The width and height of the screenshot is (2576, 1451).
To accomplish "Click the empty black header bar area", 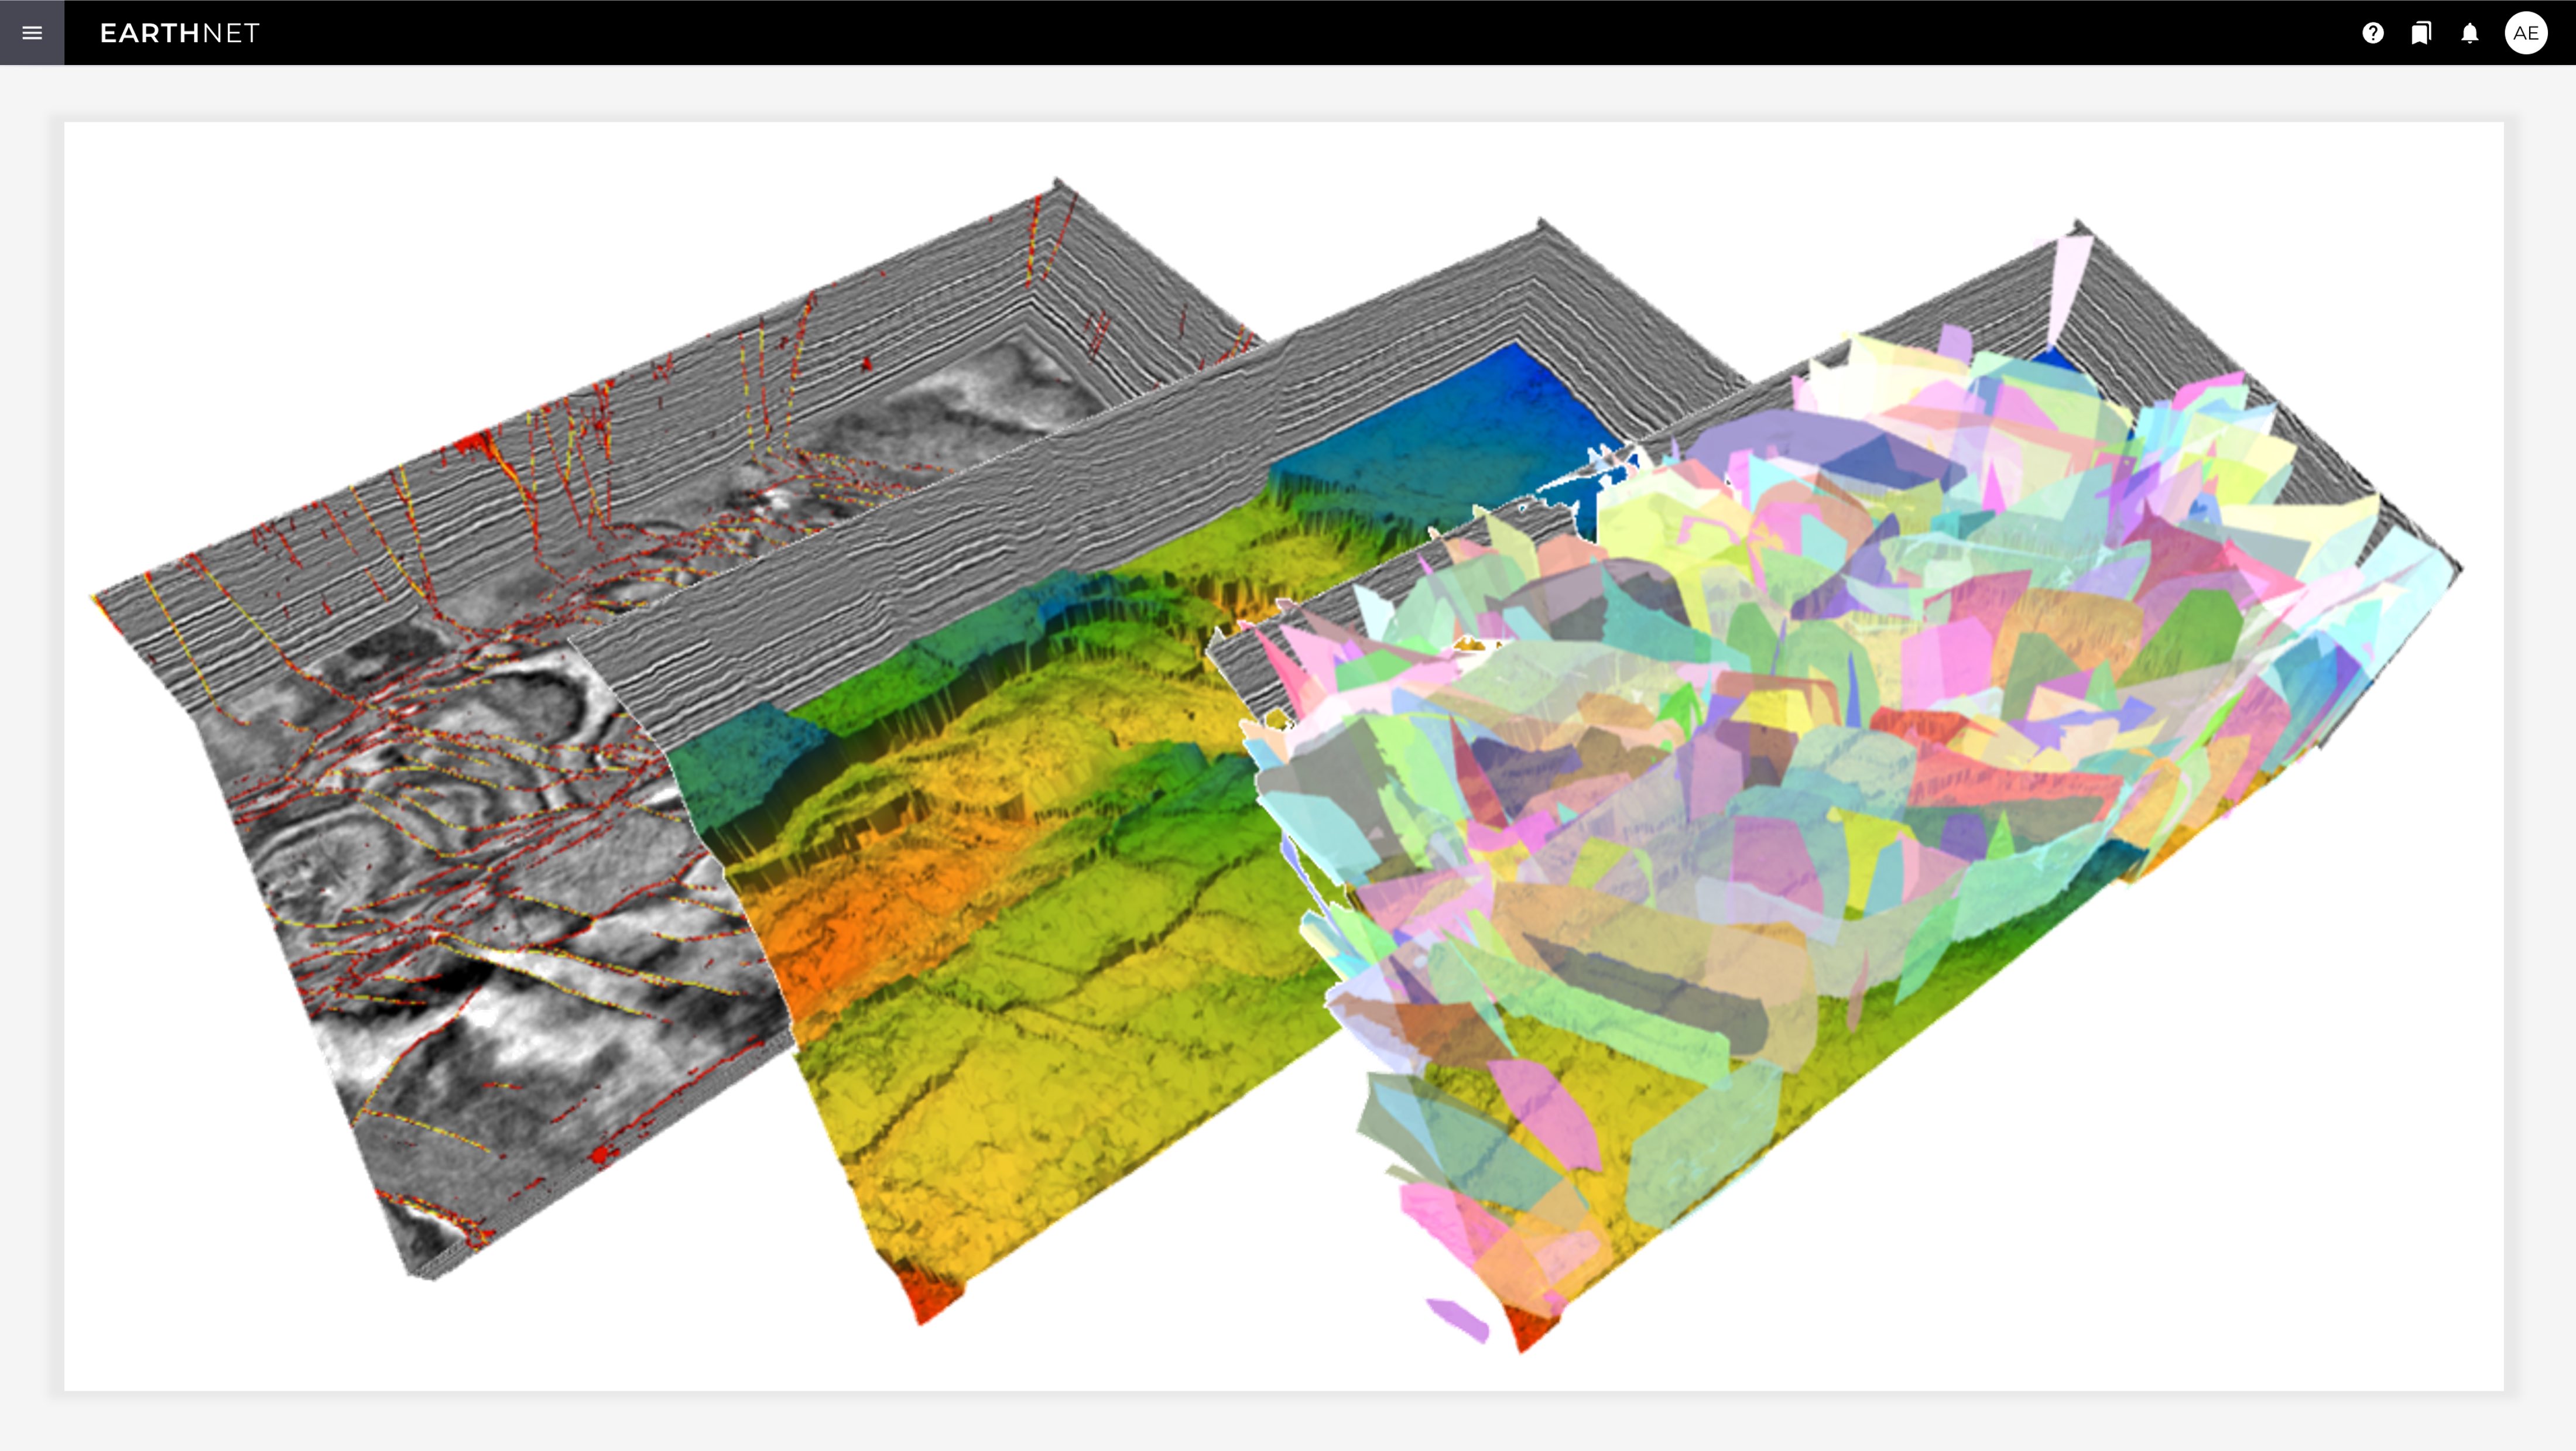I will (x=1300, y=33).
